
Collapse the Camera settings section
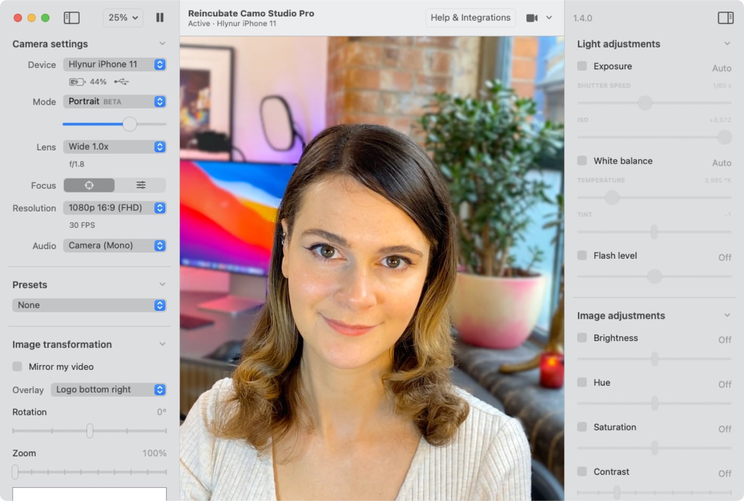pyautogui.click(x=162, y=44)
